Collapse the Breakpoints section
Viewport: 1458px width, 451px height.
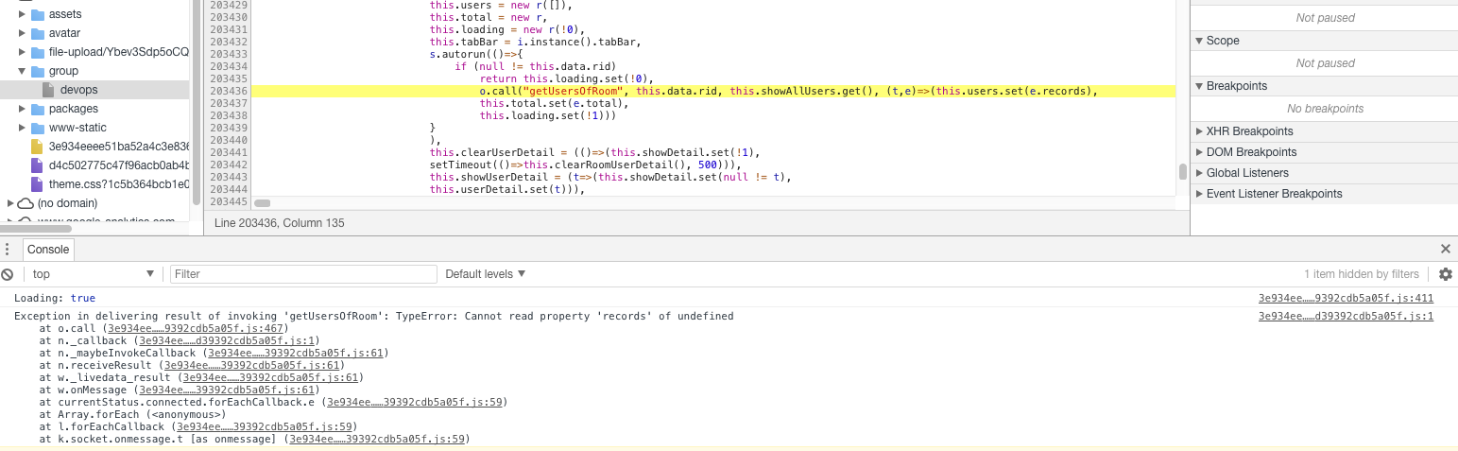tap(1200, 86)
